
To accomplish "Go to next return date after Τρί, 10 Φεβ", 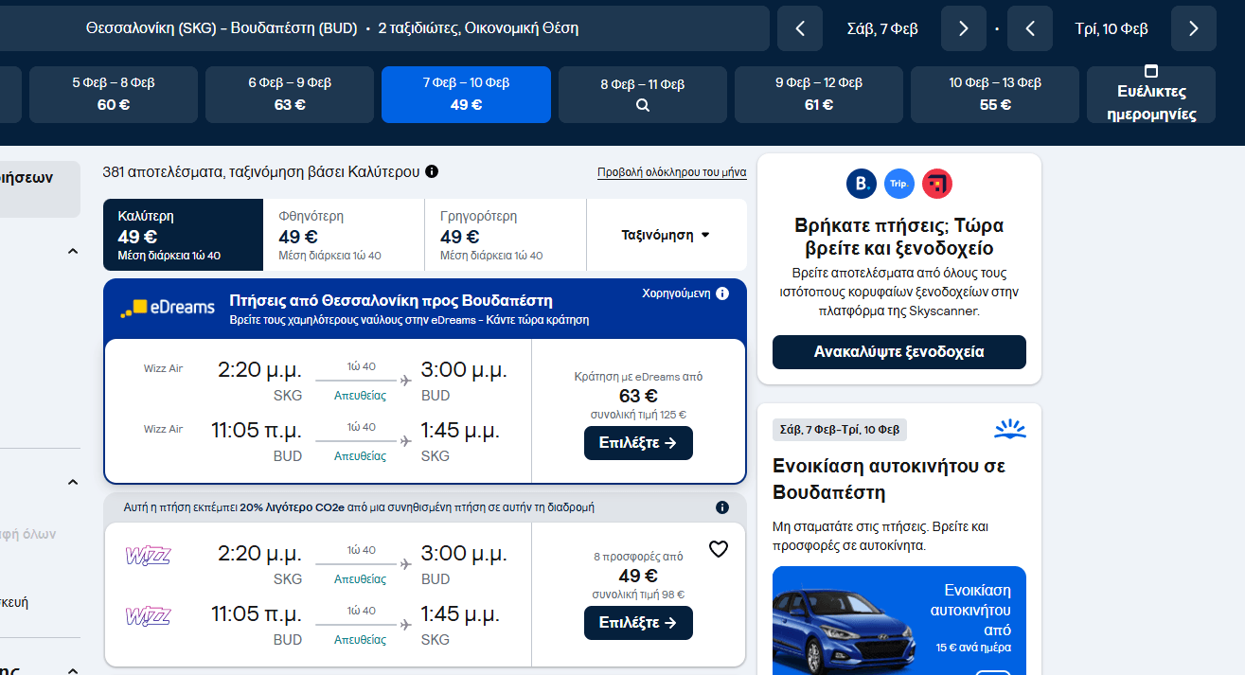I will 1193,28.
